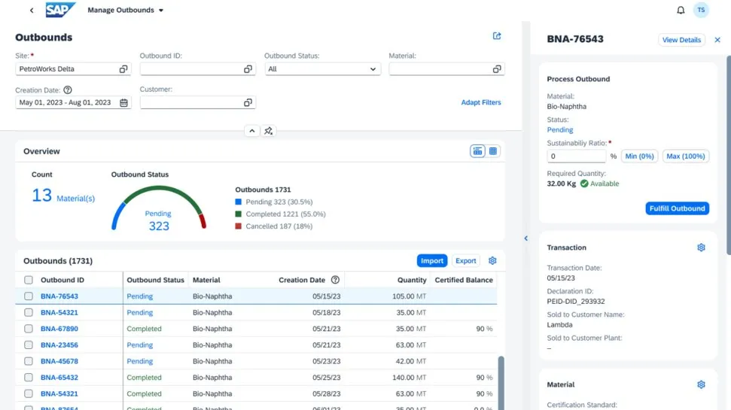This screenshot has width=731, height=410.
Task: Click the notification bell icon
Action: click(x=681, y=11)
